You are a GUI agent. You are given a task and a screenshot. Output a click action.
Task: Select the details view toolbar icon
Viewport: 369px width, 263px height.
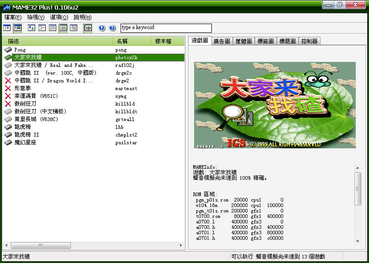[63, 28]
